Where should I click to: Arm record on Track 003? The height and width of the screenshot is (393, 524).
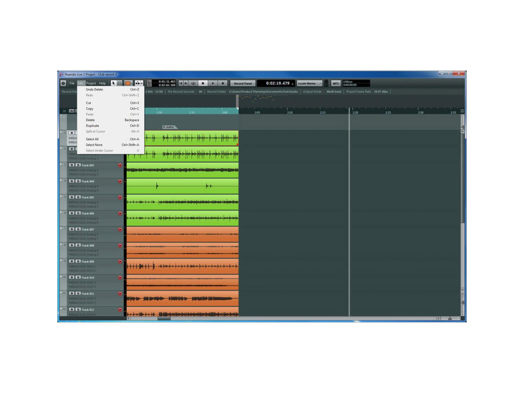click(120, 165)
